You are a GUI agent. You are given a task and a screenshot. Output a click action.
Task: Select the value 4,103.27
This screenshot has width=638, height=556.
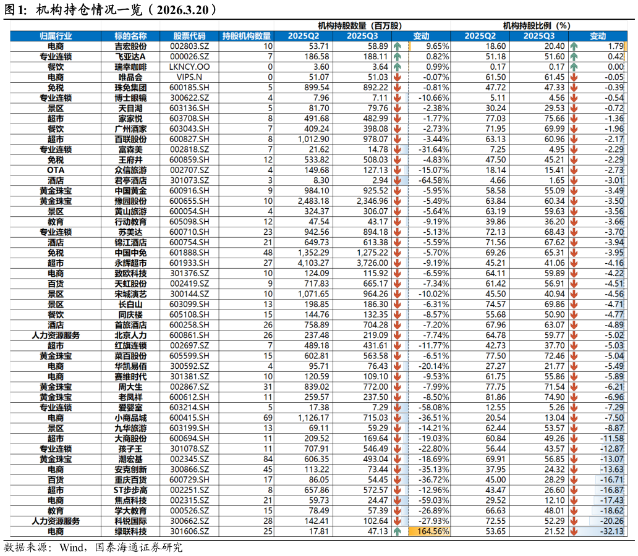point(313,263)
